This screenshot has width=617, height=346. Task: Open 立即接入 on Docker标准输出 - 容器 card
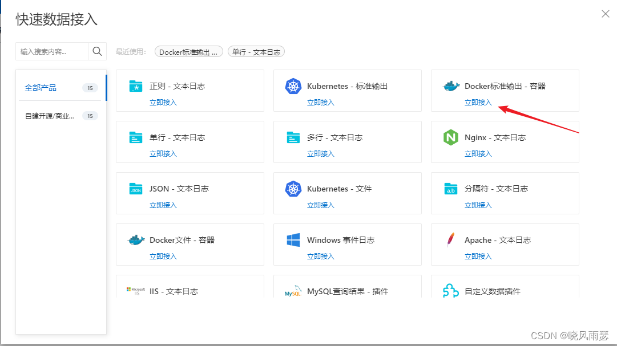(478, 102)
